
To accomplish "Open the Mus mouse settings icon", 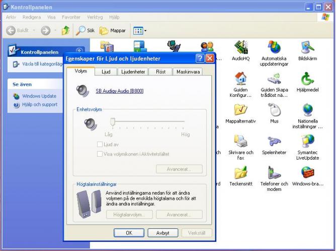I will [274, 110].
